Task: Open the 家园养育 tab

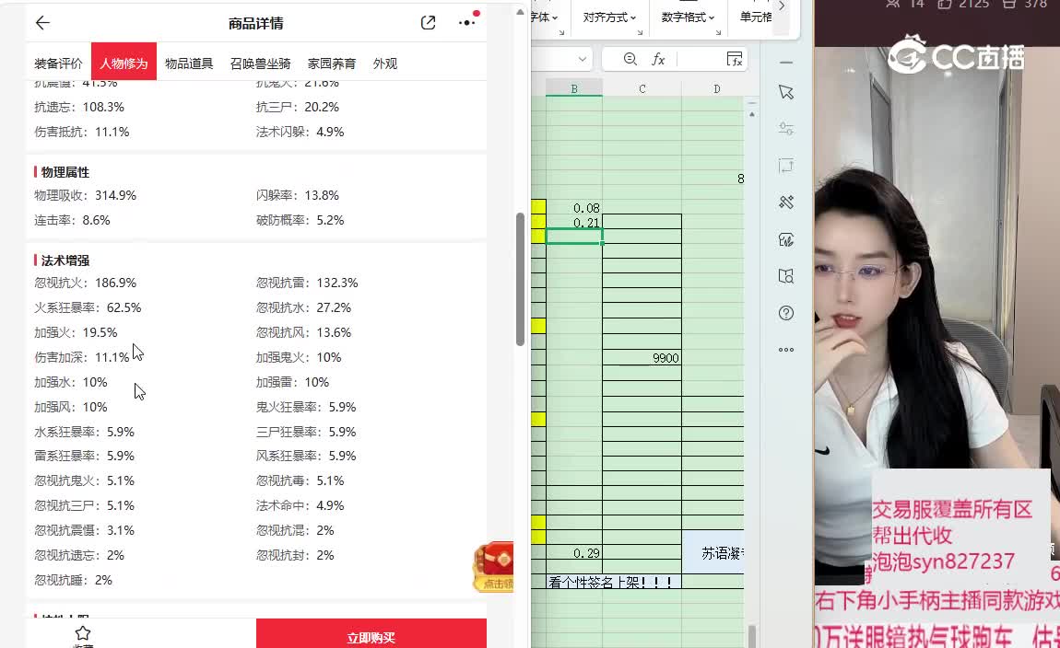Action: pyautogui.click(x=331, y=64)
